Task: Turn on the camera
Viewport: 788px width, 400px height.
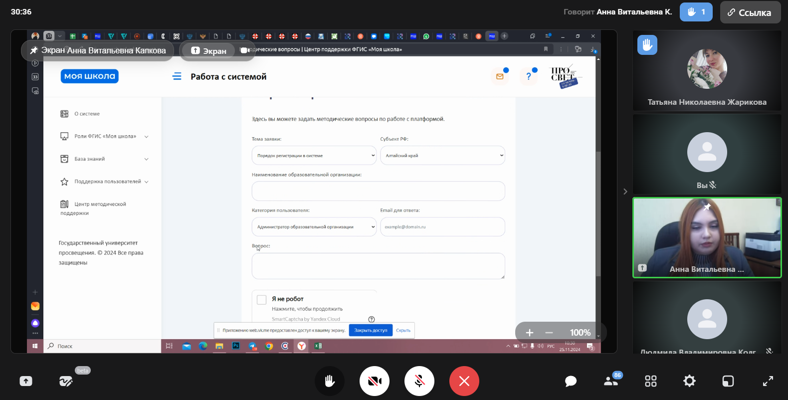Action: tap(375, 381)
